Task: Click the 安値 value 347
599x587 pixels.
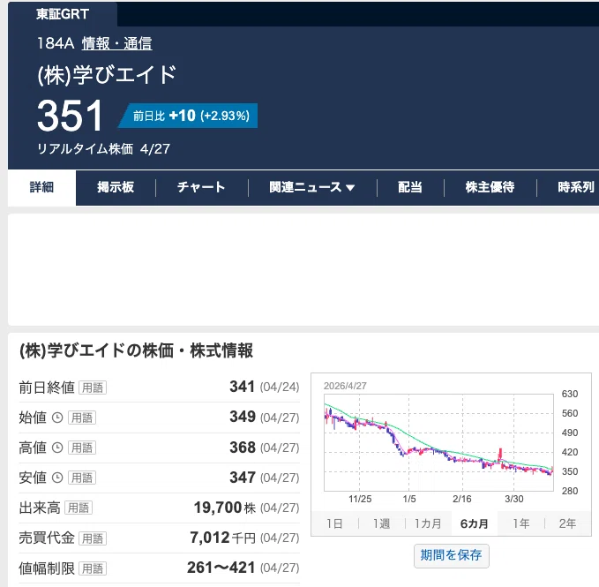Action: coord(243,478)
